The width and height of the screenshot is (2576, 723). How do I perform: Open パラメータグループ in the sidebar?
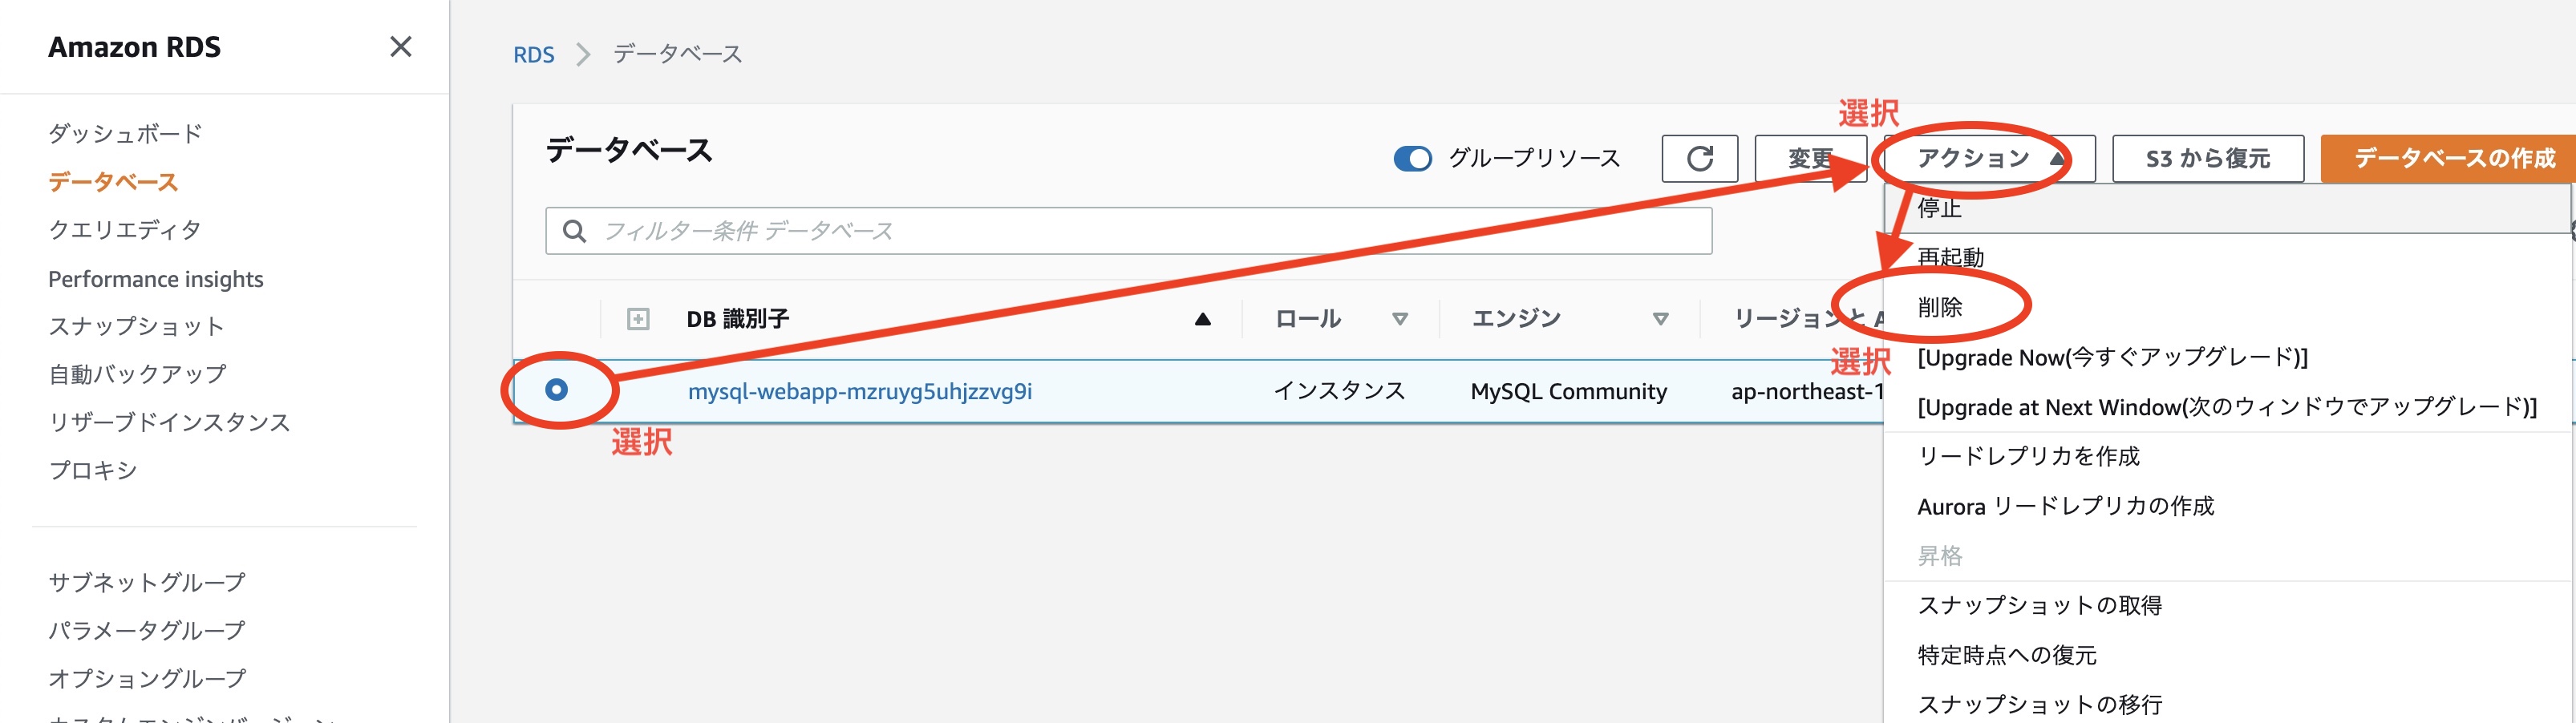(x=147, y=630)
